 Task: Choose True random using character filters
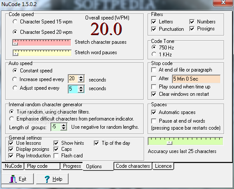pyautogui.click(x=11, y=112)
